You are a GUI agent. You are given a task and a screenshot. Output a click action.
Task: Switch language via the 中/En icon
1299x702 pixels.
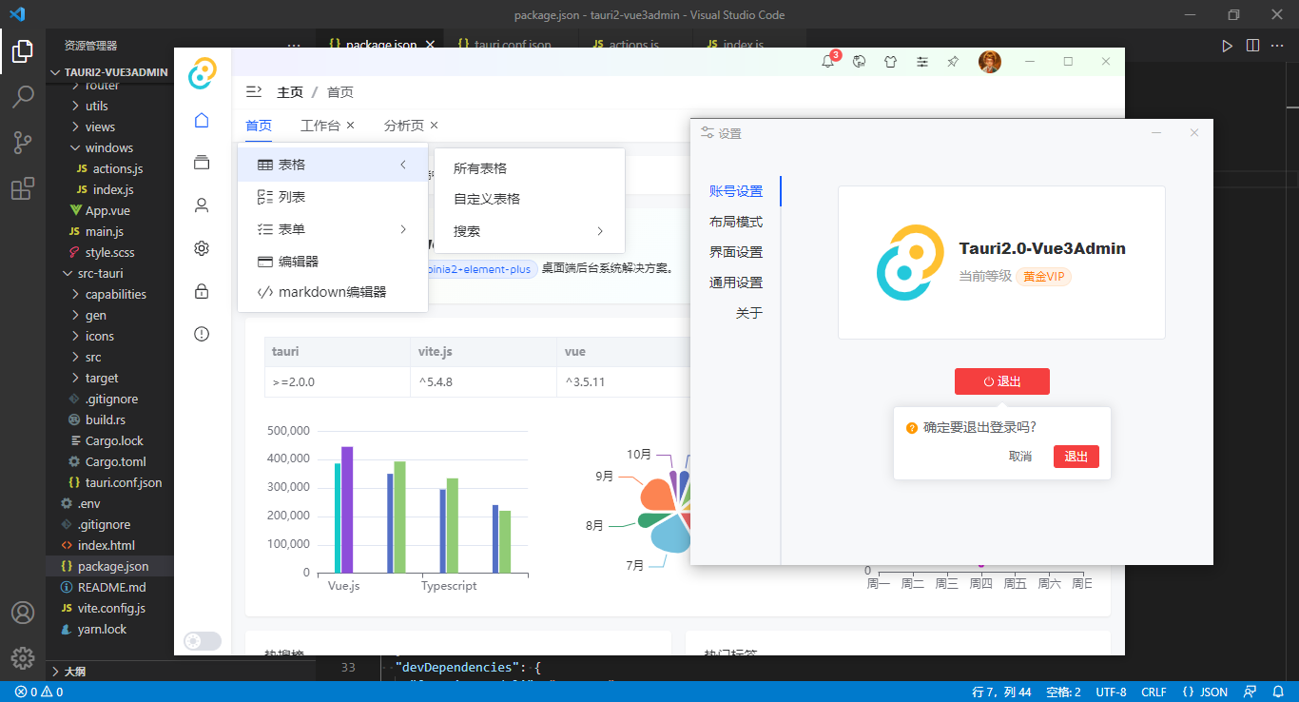pos(860,61)
